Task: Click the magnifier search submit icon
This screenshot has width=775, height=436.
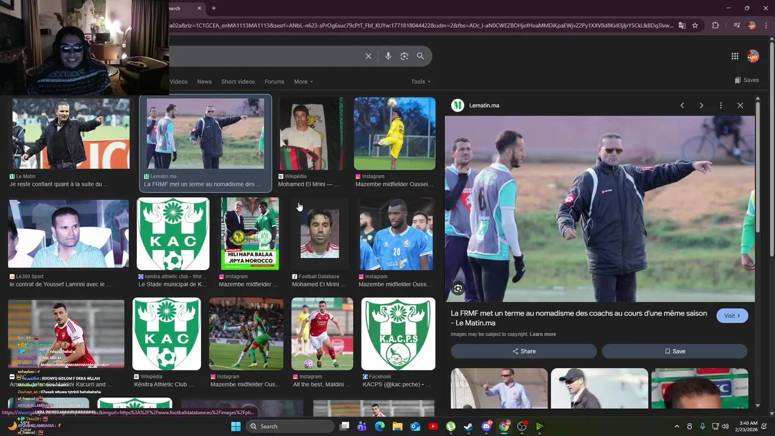Action: pos(420,56)
